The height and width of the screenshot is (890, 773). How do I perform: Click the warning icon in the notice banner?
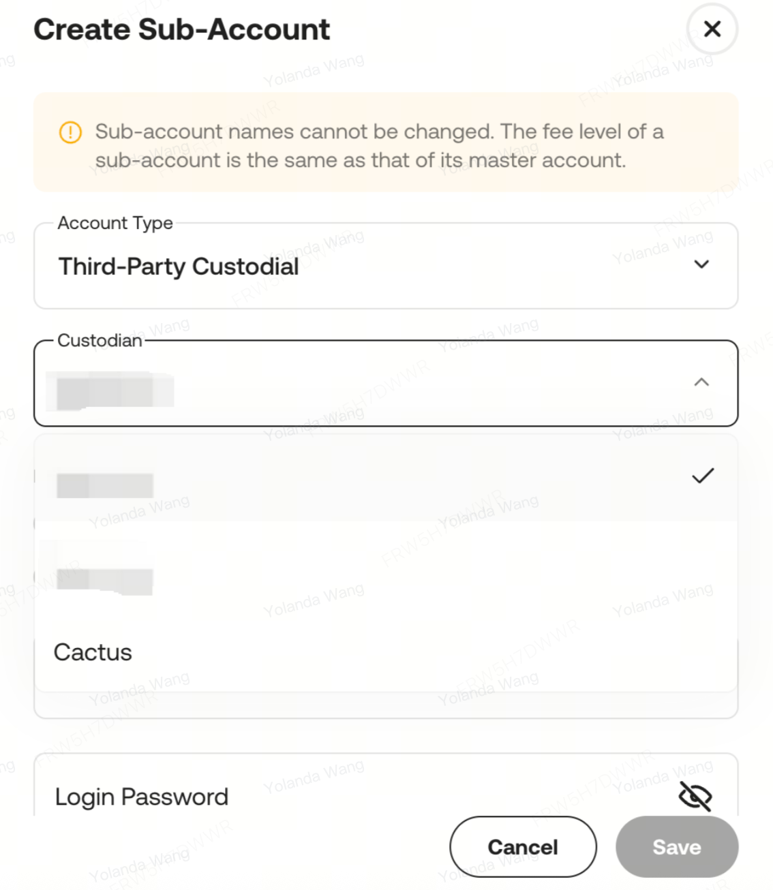click(70, 132)
